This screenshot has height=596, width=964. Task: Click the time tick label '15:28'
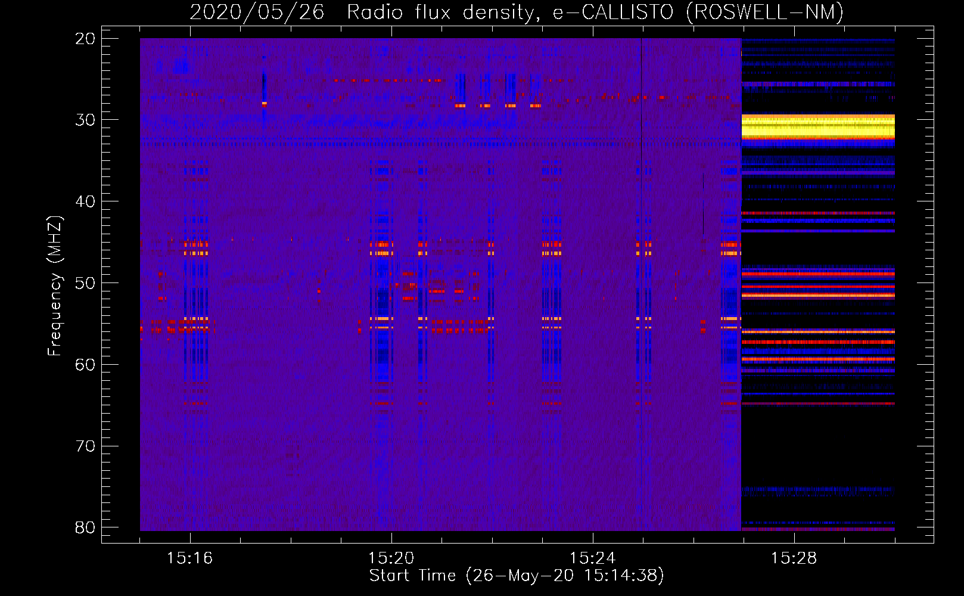tap(794, 558)
